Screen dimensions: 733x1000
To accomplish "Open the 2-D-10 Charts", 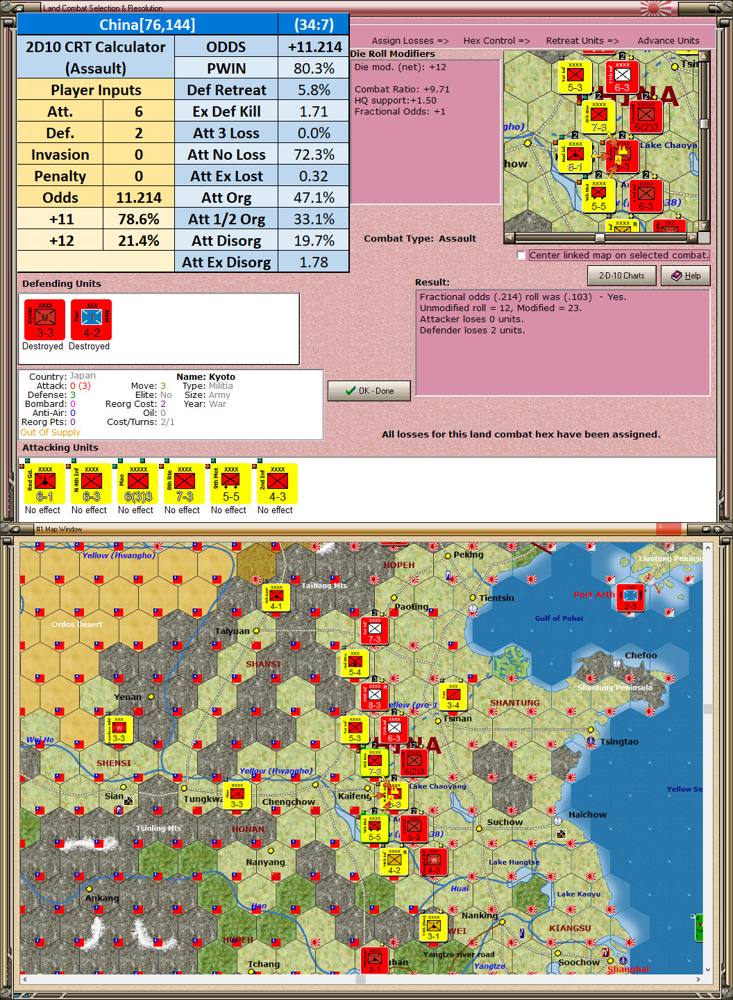I will tap(622, 276).
